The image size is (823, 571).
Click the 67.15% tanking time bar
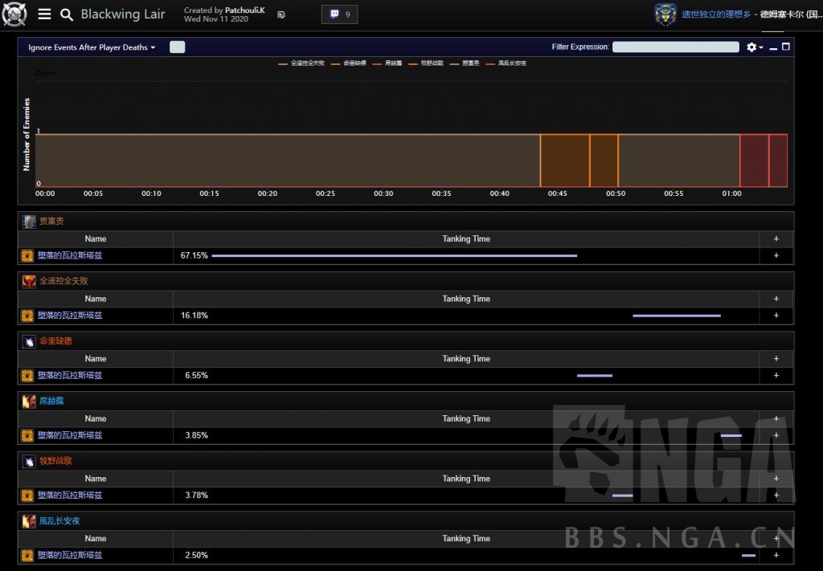[394, 255]
